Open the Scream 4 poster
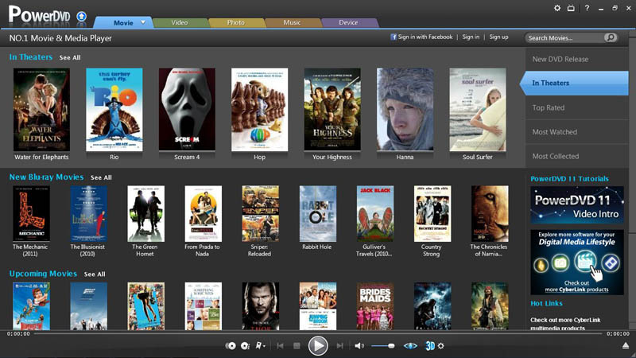The height and width of the screenshot is (358, 636). [x=187, y=110]
